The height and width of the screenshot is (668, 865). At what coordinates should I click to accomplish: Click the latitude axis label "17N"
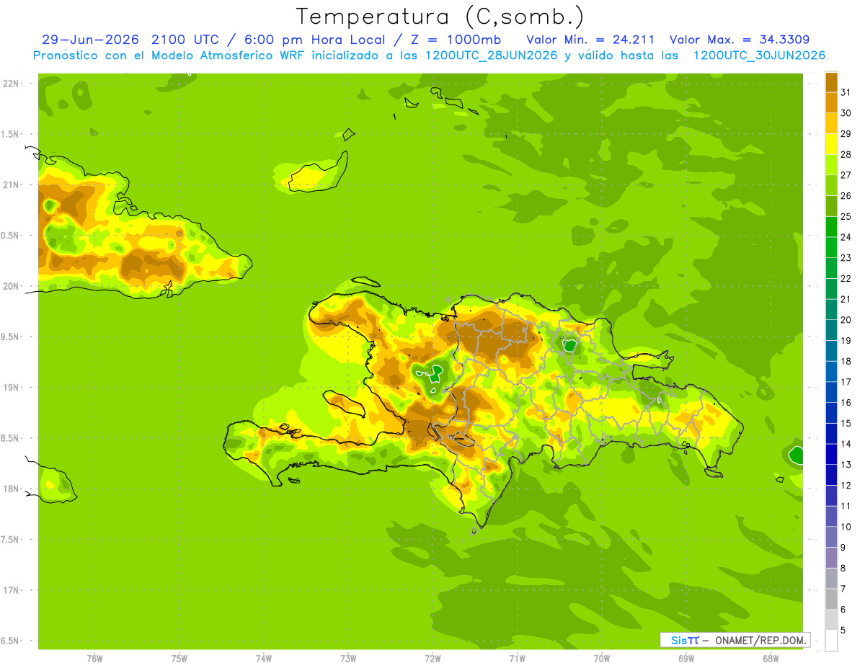[11, 590]
